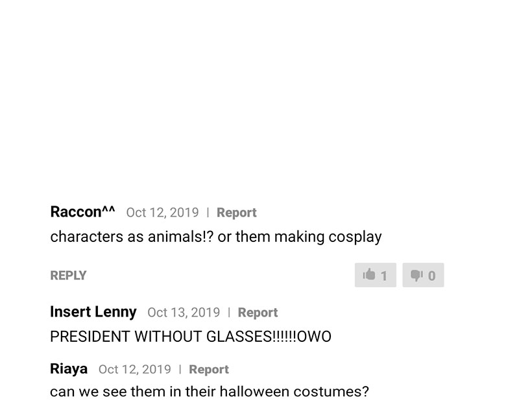Open Insert Lenny's username
Screen dimensions: 519x408
coord(93,312)
